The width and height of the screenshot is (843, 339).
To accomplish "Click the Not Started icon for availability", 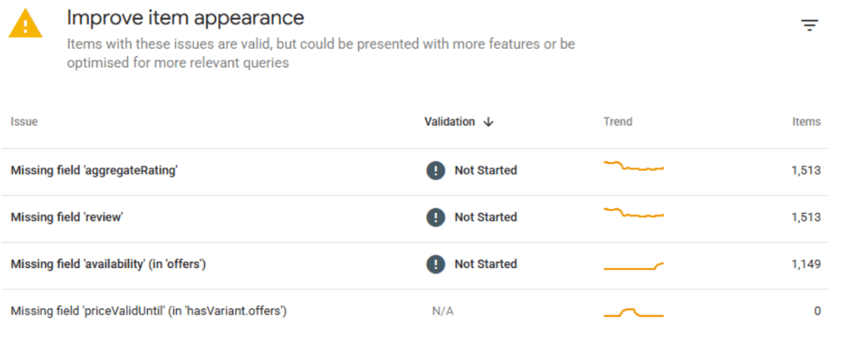I will (x=435, y=264).
